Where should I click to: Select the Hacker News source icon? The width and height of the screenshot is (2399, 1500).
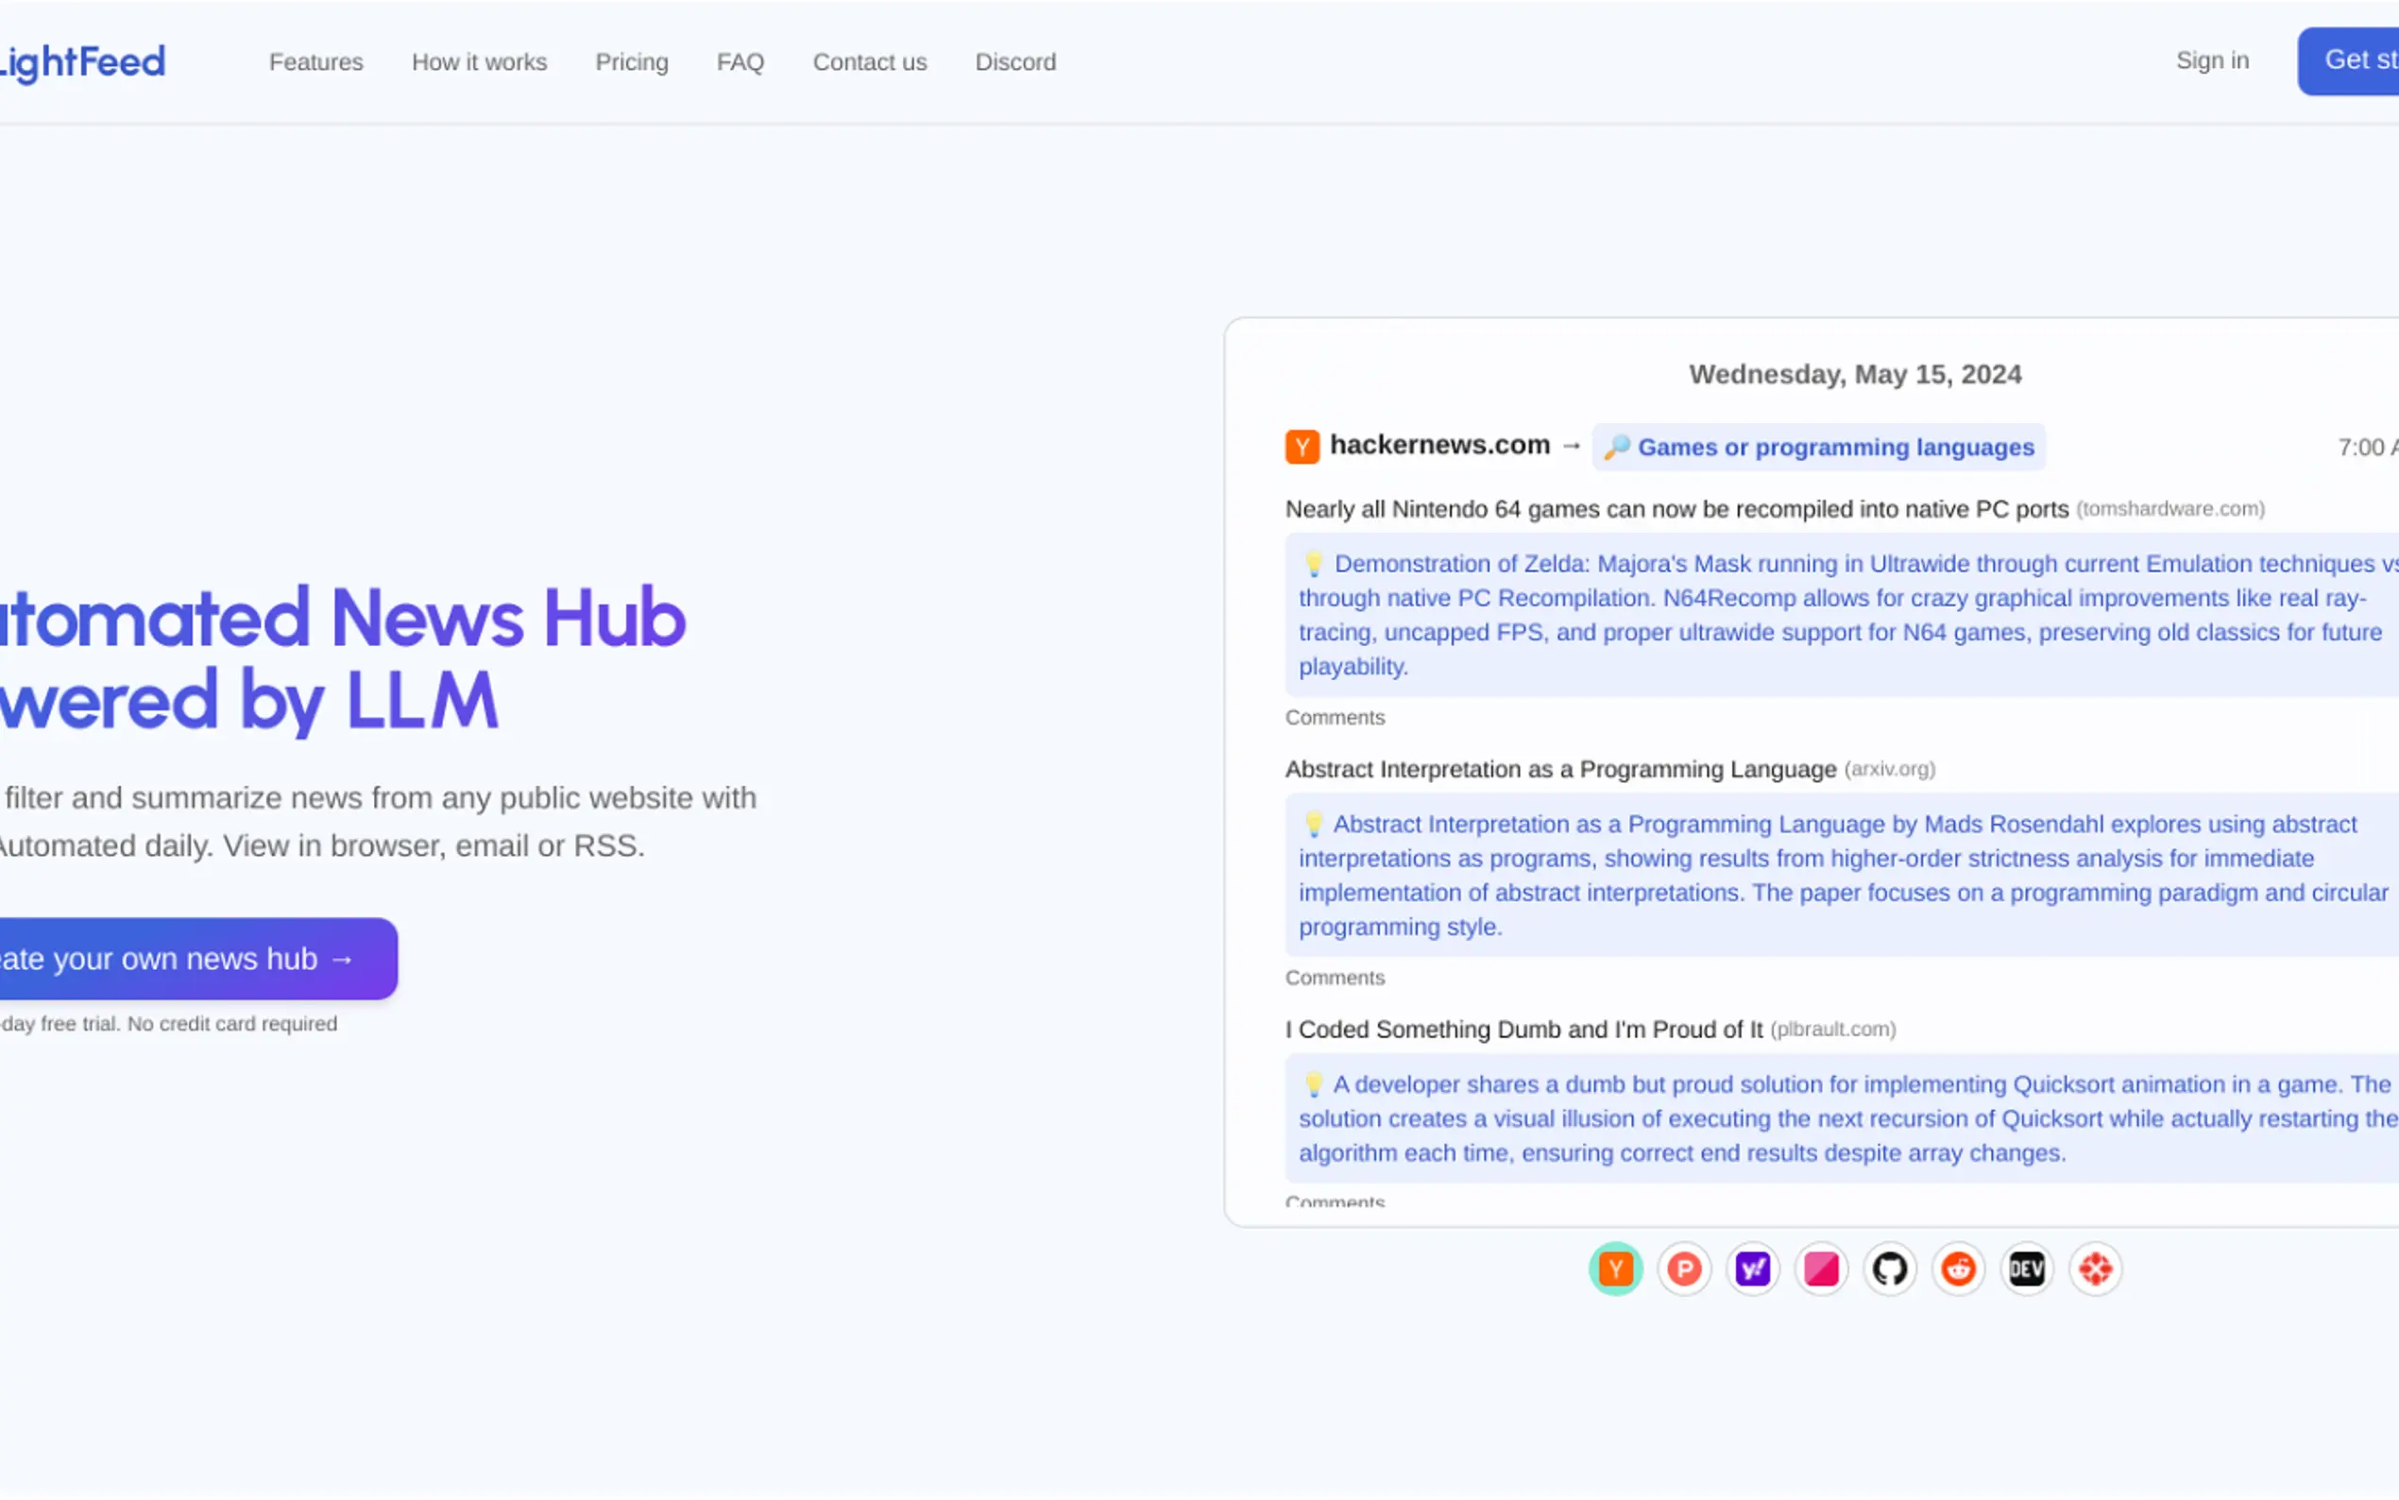1614,1268
